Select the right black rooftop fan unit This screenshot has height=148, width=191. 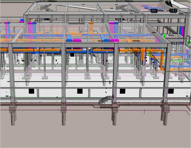173,10
